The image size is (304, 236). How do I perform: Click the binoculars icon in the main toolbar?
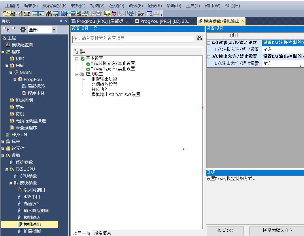[49, 14]
